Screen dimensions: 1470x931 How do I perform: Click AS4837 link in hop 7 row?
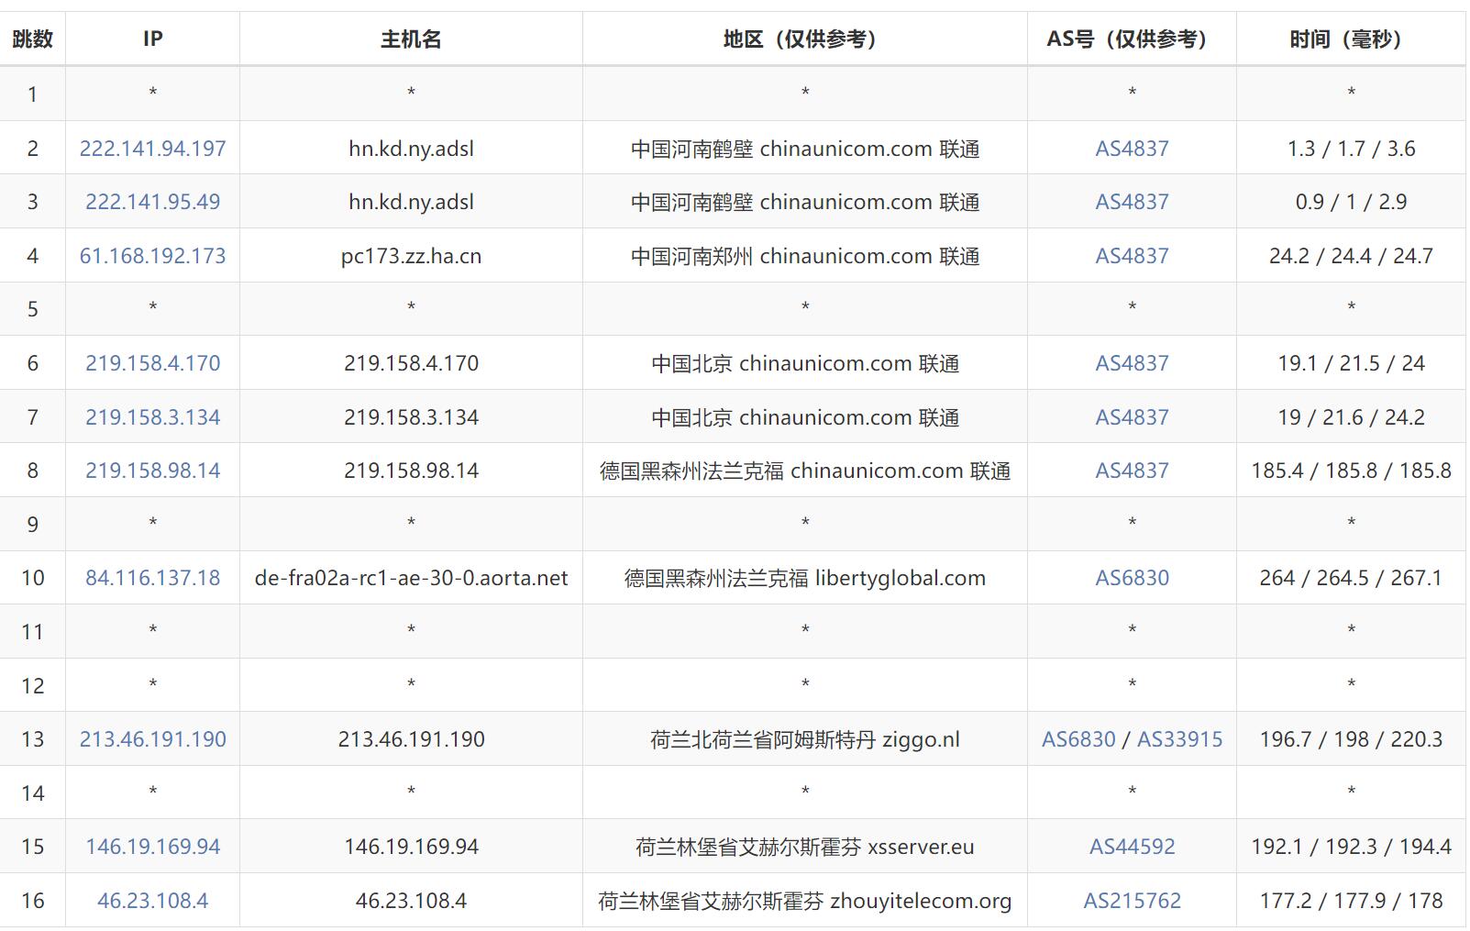pos(1132,417)
